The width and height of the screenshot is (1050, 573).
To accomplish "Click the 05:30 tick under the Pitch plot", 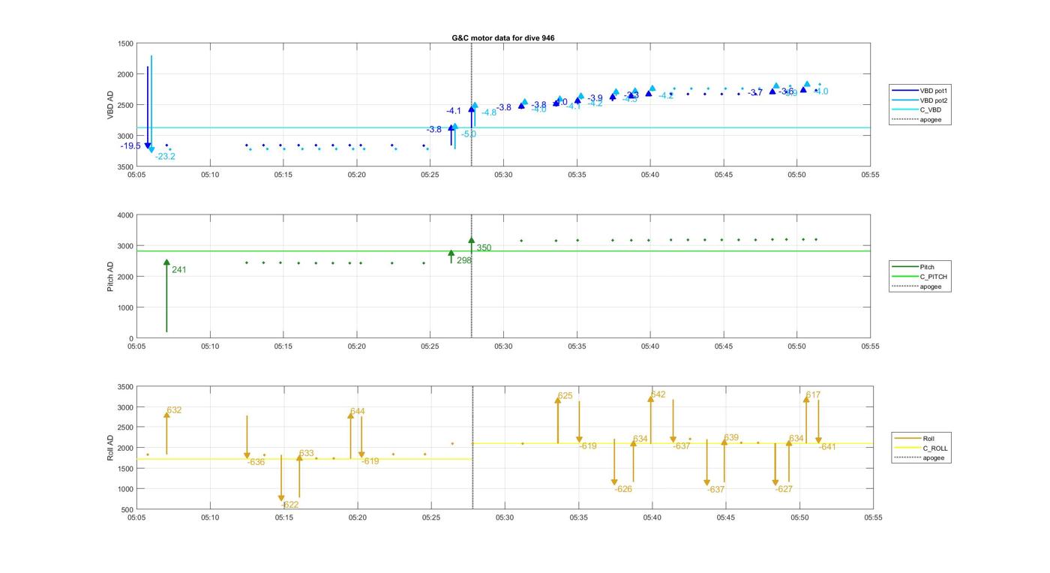I will click(x=503, y=346).
